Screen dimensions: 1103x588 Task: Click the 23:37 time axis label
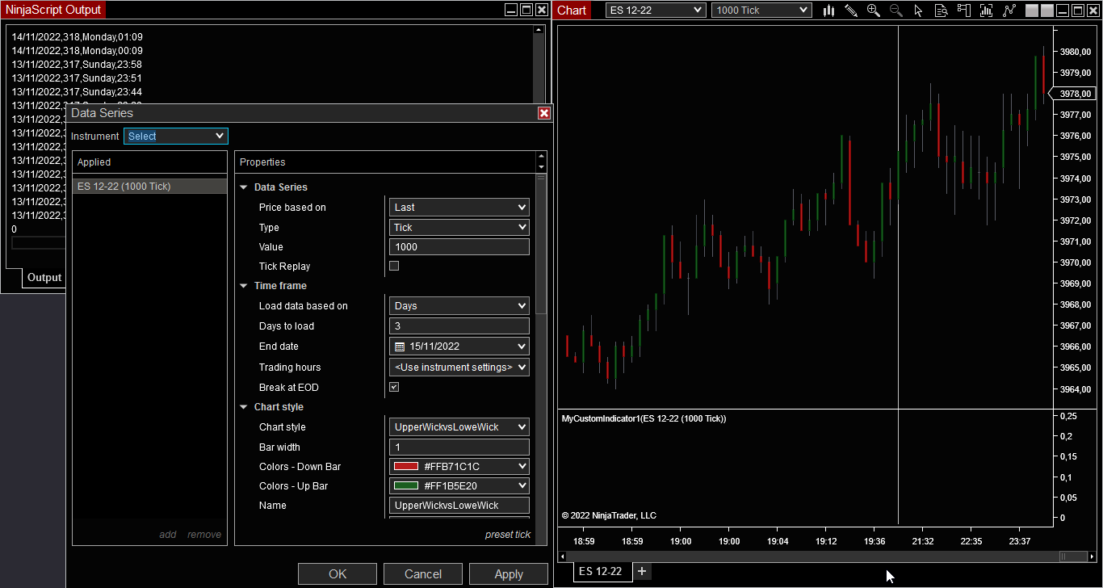(x=1020, y=541)
